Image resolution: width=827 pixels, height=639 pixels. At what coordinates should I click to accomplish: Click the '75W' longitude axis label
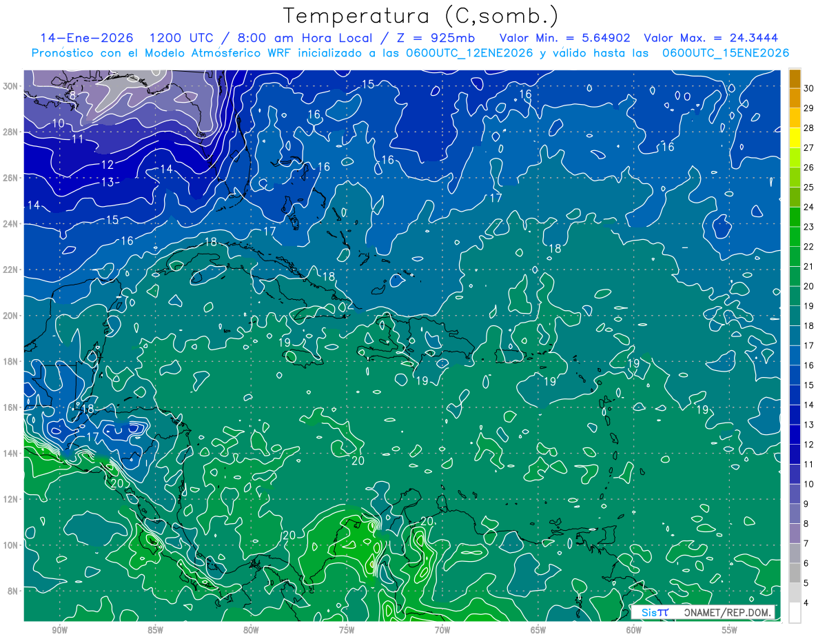click(x=347, y=630)
